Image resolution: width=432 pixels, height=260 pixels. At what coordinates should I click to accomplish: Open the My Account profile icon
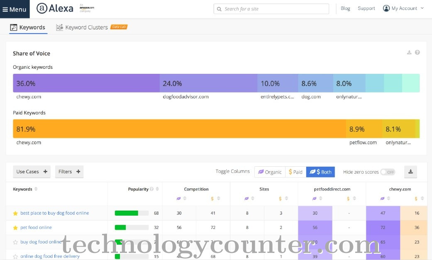point(387,8)
